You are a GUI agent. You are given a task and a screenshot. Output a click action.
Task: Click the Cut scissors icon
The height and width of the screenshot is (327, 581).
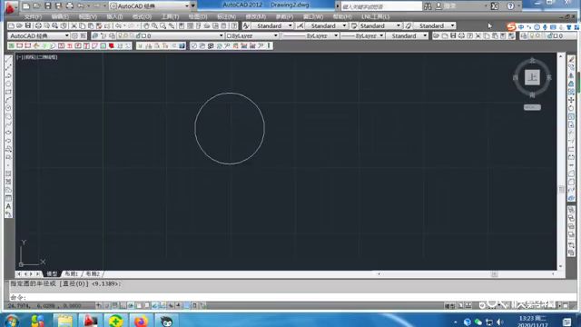pos(74,25)
